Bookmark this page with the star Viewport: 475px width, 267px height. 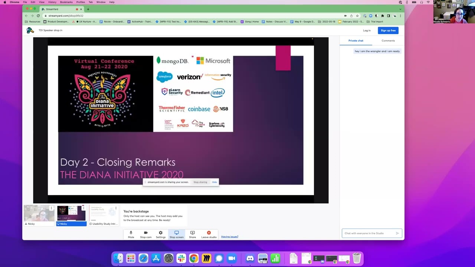click(357, 16)
